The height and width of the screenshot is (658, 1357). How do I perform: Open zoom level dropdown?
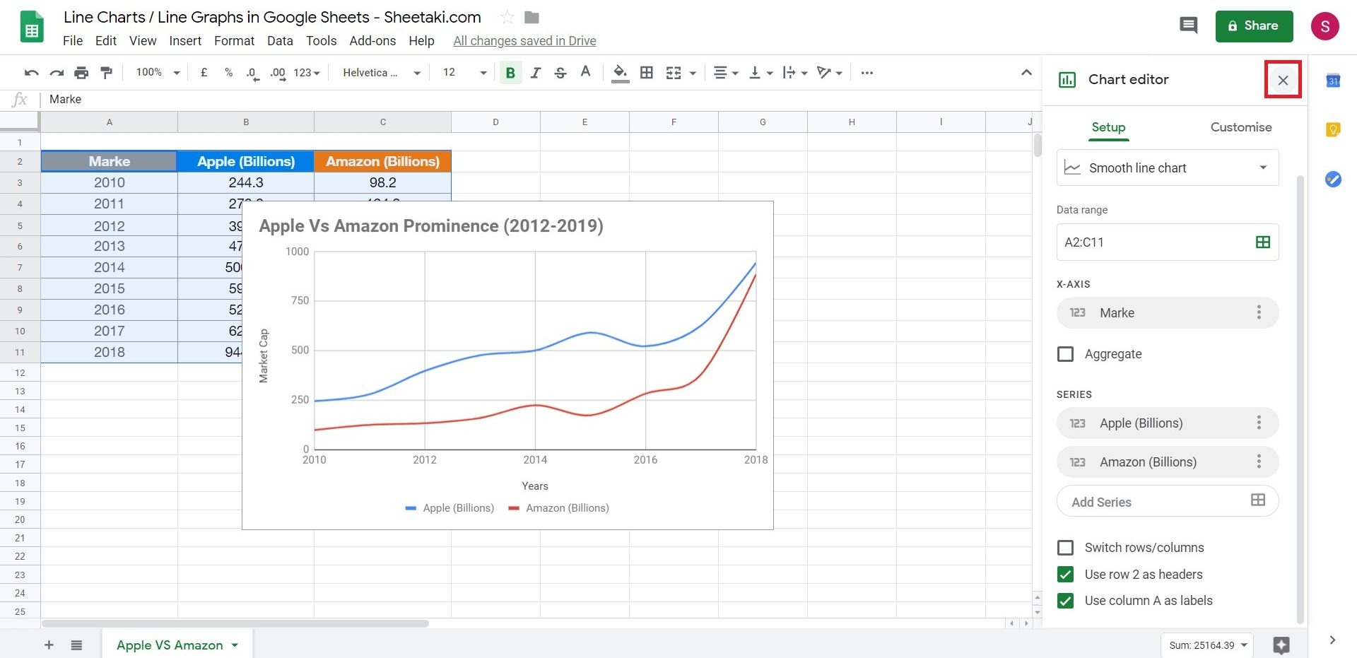(x=158, y=73)
